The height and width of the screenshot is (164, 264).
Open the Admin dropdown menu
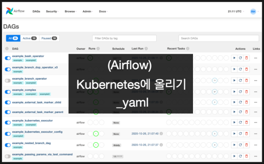pos(87,11)
